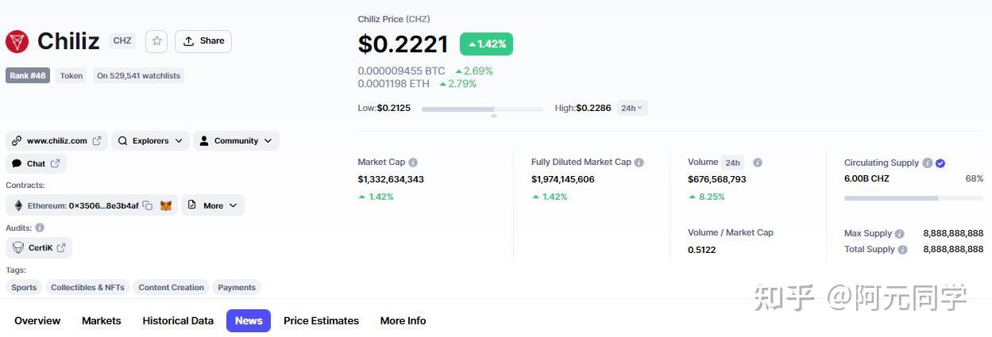The height and width of the screenshot is (337, 992).
Task: Click the MetaMask fox icon
Action: (166, 205)
